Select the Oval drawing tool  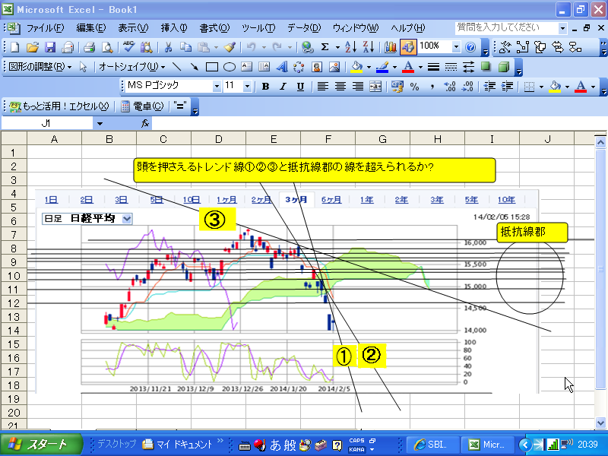pos(229,67)
